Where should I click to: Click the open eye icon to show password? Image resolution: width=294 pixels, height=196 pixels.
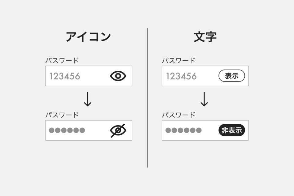coord(118,76)
